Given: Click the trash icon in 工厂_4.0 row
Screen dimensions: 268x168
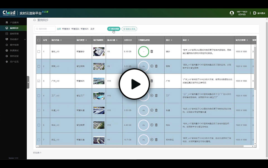Looking at the screenshot, I should click(x=156, y=95).
